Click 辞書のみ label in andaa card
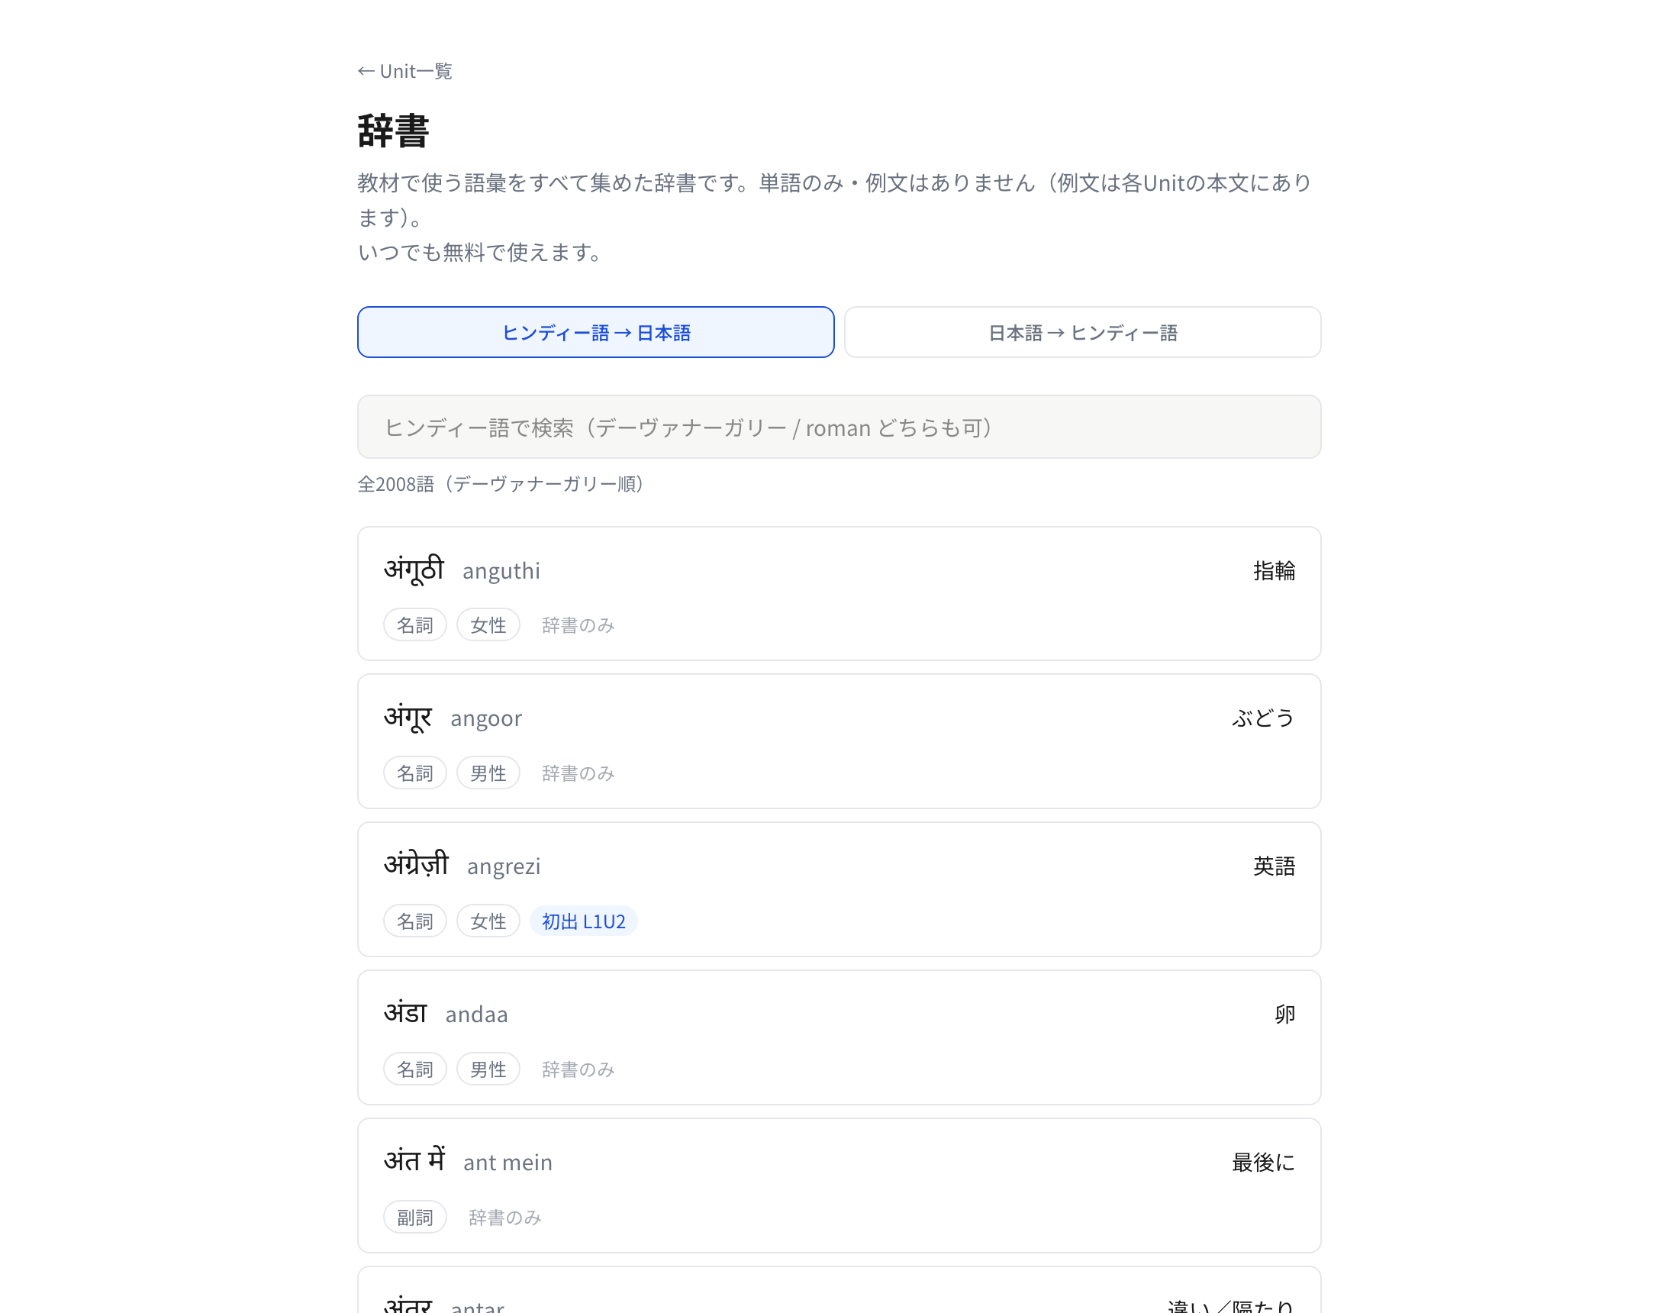Image resolution: width=1679 pixels, height=1313 pixels. point(578,1069)
